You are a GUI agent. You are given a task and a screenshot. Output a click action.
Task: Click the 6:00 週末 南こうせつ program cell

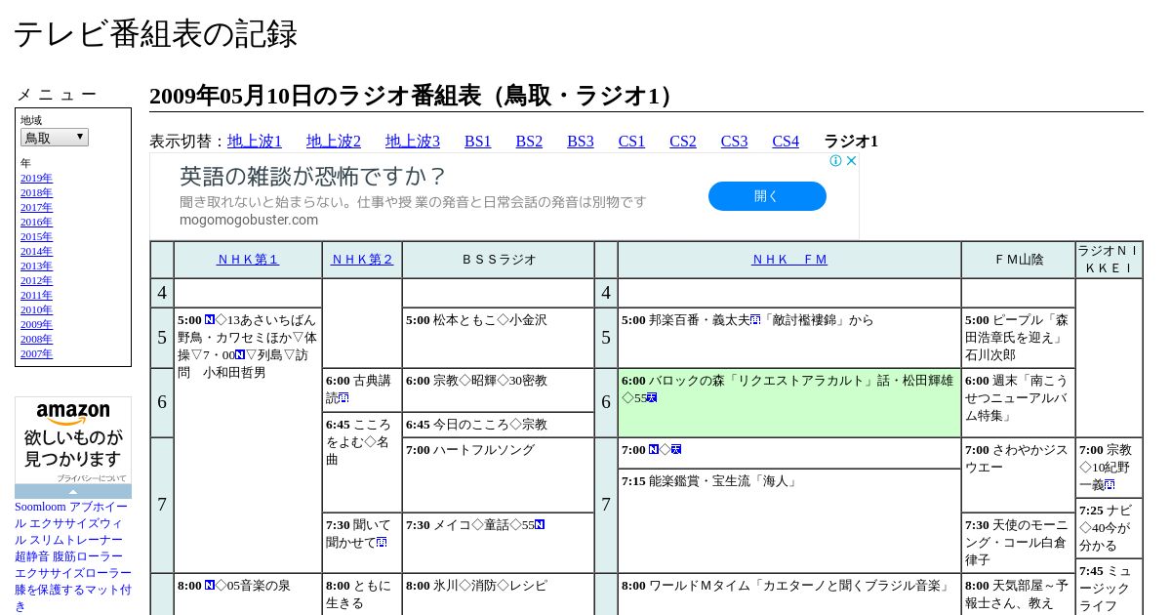[x=1019, y=402]
